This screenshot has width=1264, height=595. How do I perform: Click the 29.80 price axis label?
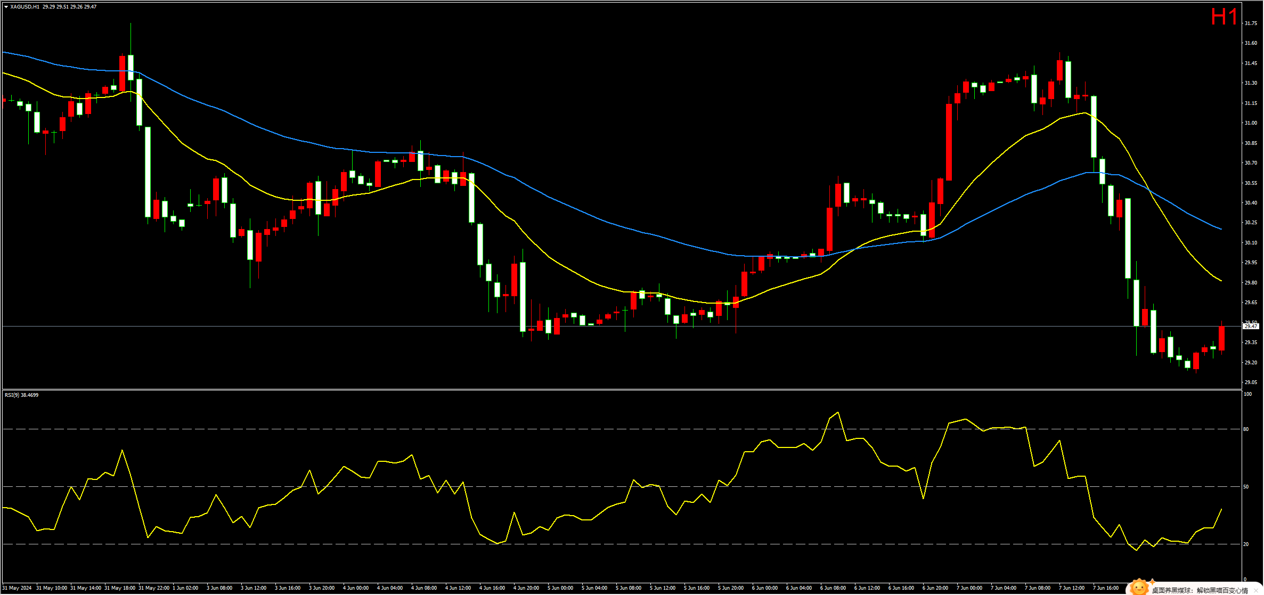[x=1251, y=283]
